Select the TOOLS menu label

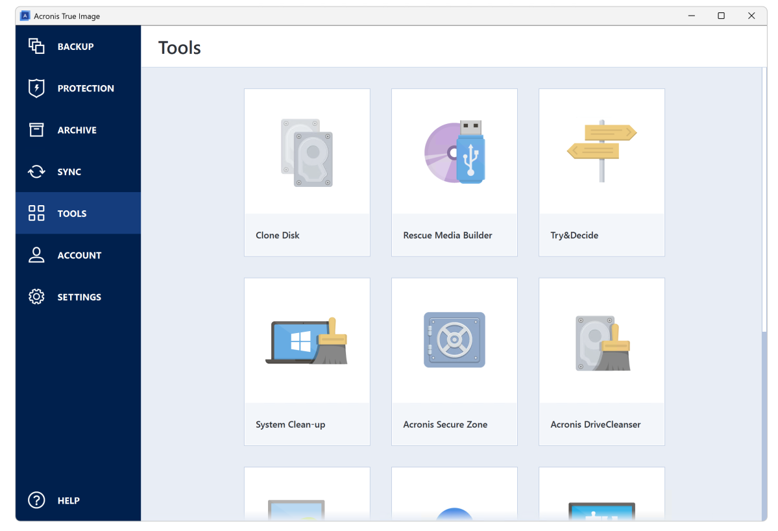pyautogui.click(x=72, y=214)
